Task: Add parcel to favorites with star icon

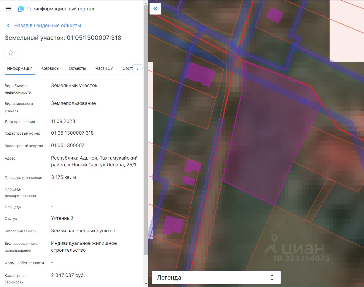Action: coord(11,53)
